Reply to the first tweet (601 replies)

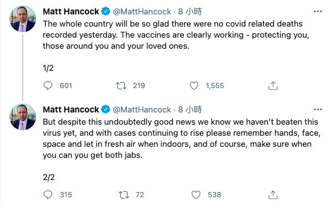click(x=48, y=86)
